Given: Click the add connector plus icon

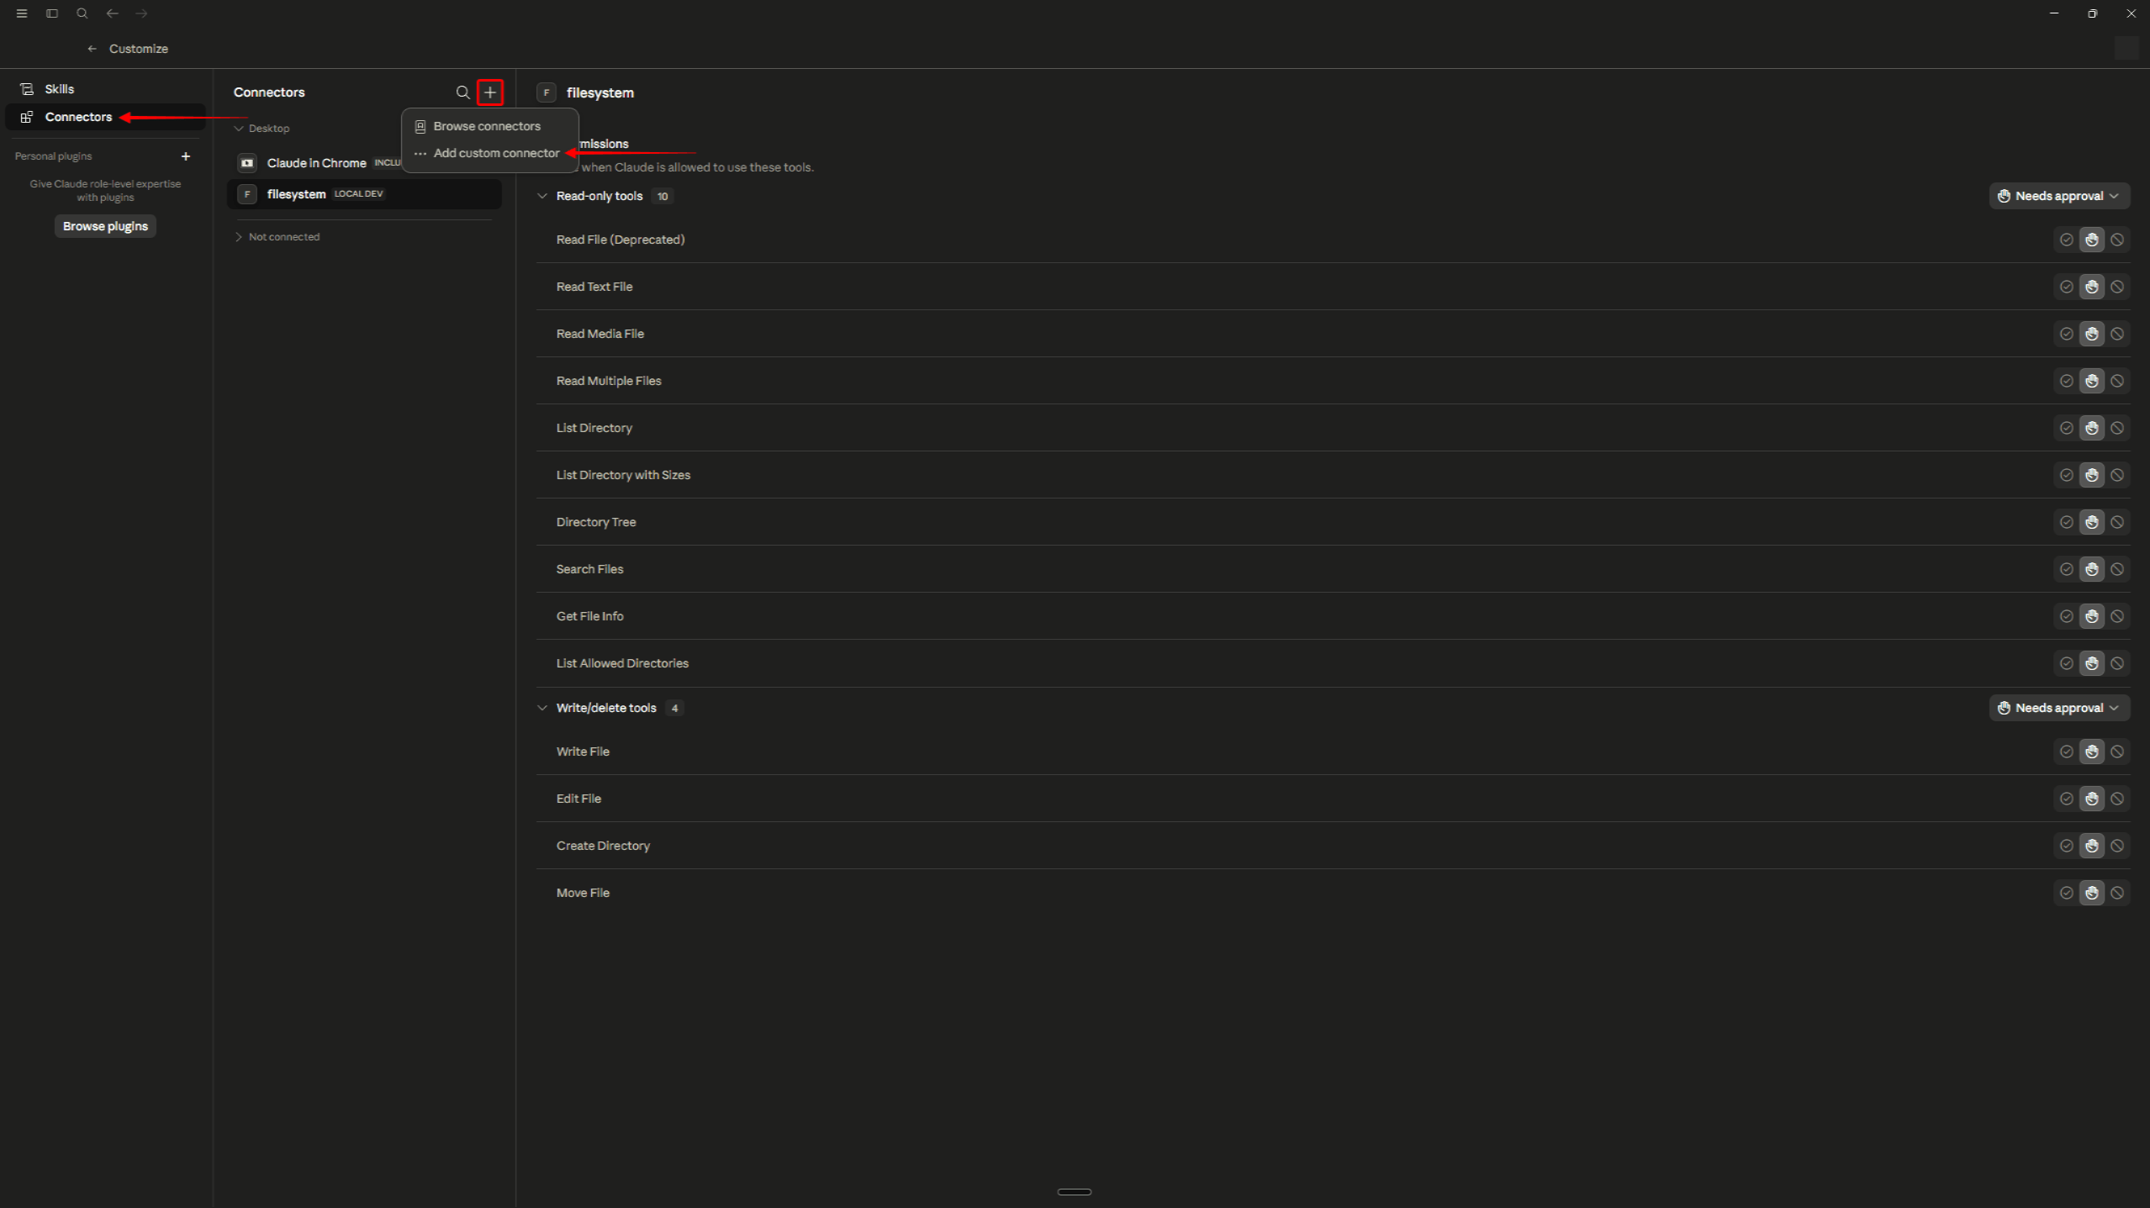Looking at the screenshot, I should [x=490, y=92].
